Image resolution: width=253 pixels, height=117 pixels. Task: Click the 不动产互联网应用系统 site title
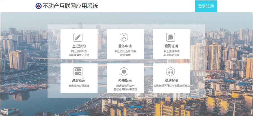[x=70, y=6]
